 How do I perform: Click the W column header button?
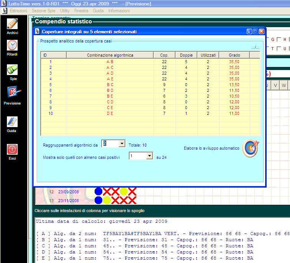(284, 85)
